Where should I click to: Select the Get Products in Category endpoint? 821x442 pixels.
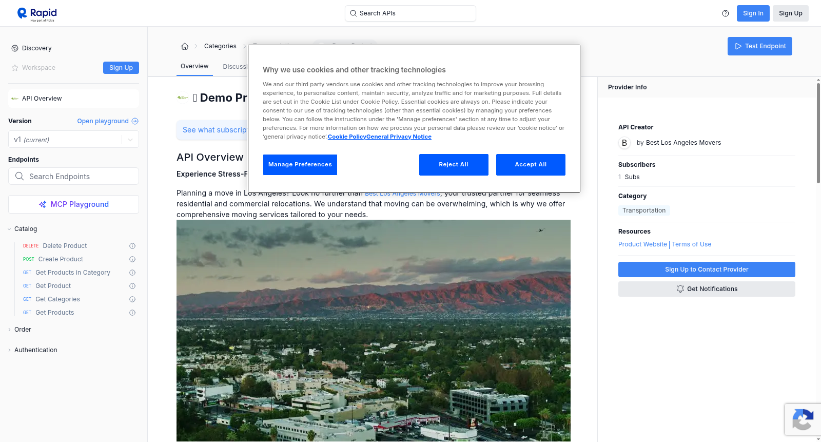tap(72, 273)
